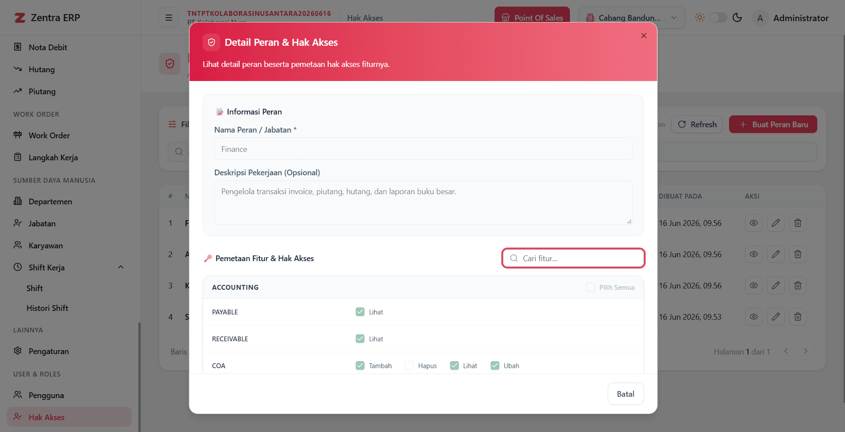The width and height of the screenshot is (845, 432).
Task: Open Point Of Sales
Action: 532,18
